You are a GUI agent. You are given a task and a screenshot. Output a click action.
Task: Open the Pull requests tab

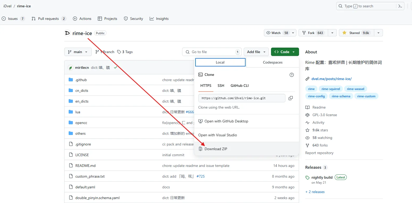pyautogui.click(x=49, y=19)
